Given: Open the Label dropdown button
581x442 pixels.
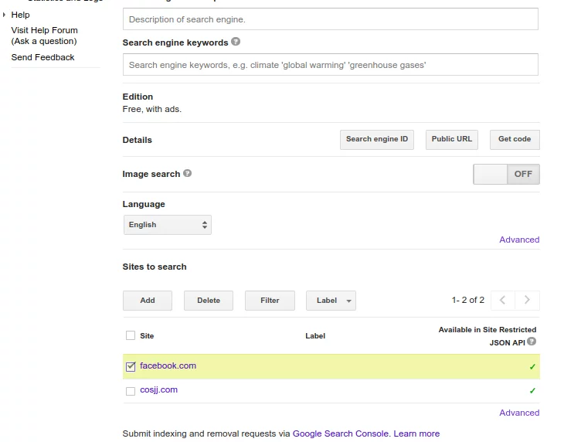Looking at the screenshot, I should point(331,301).
